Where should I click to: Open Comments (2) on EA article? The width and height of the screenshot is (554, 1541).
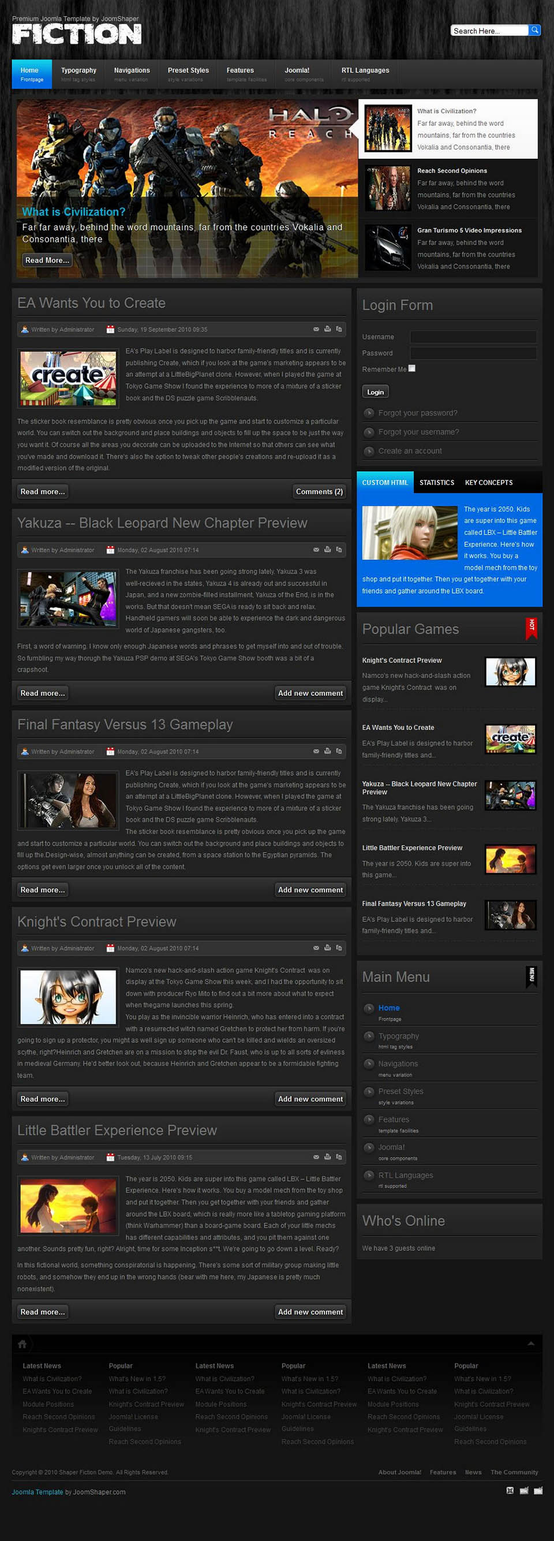(x=319, y=492)
